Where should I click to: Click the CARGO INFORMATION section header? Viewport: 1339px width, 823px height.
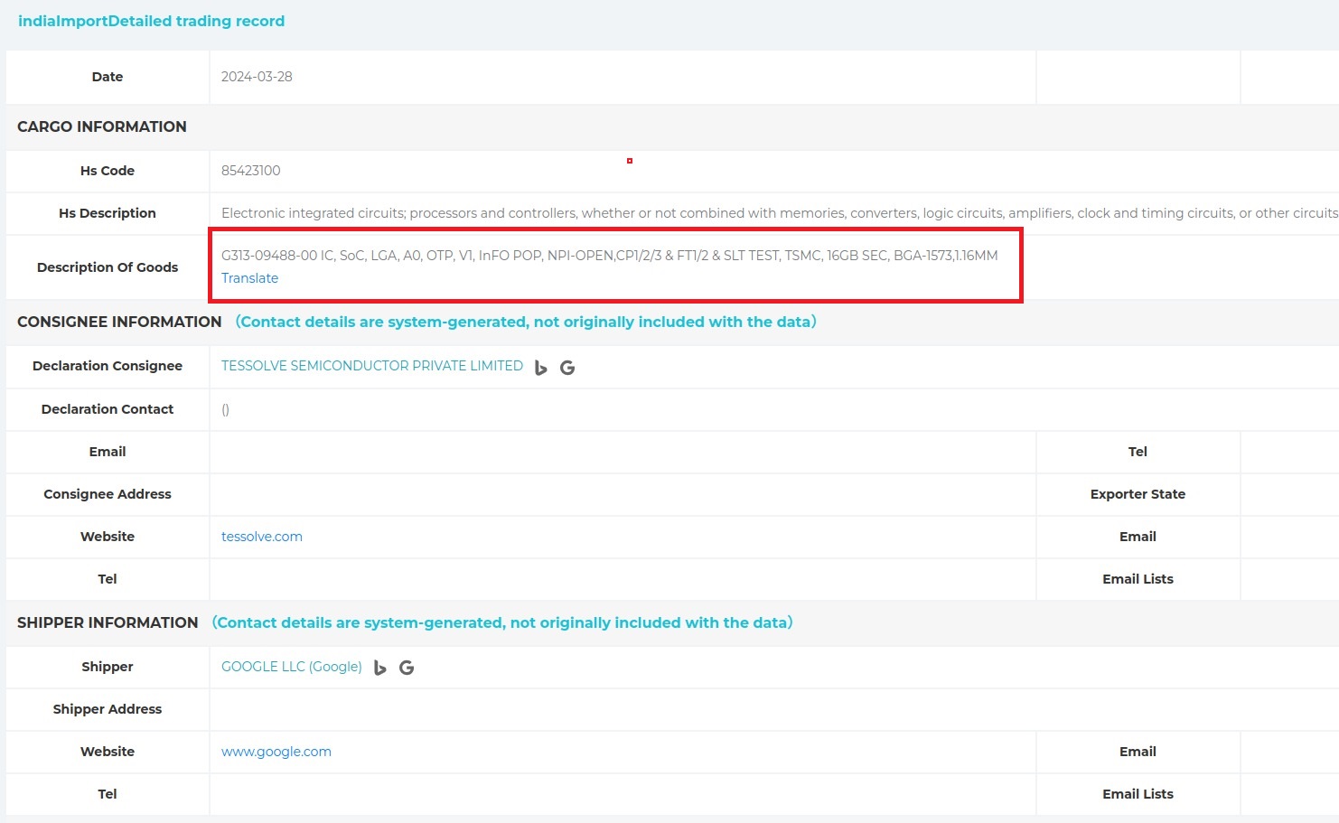click(102, 126)
